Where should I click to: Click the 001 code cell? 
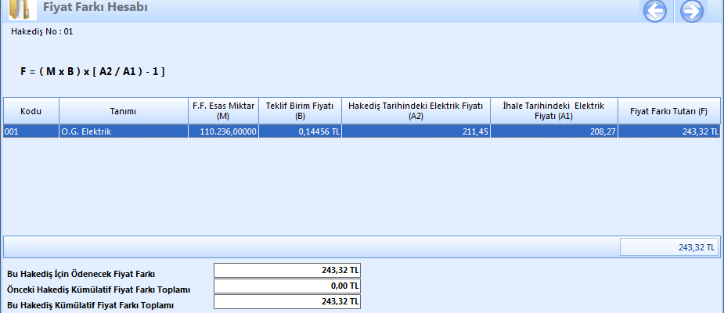tap(31, 131)
